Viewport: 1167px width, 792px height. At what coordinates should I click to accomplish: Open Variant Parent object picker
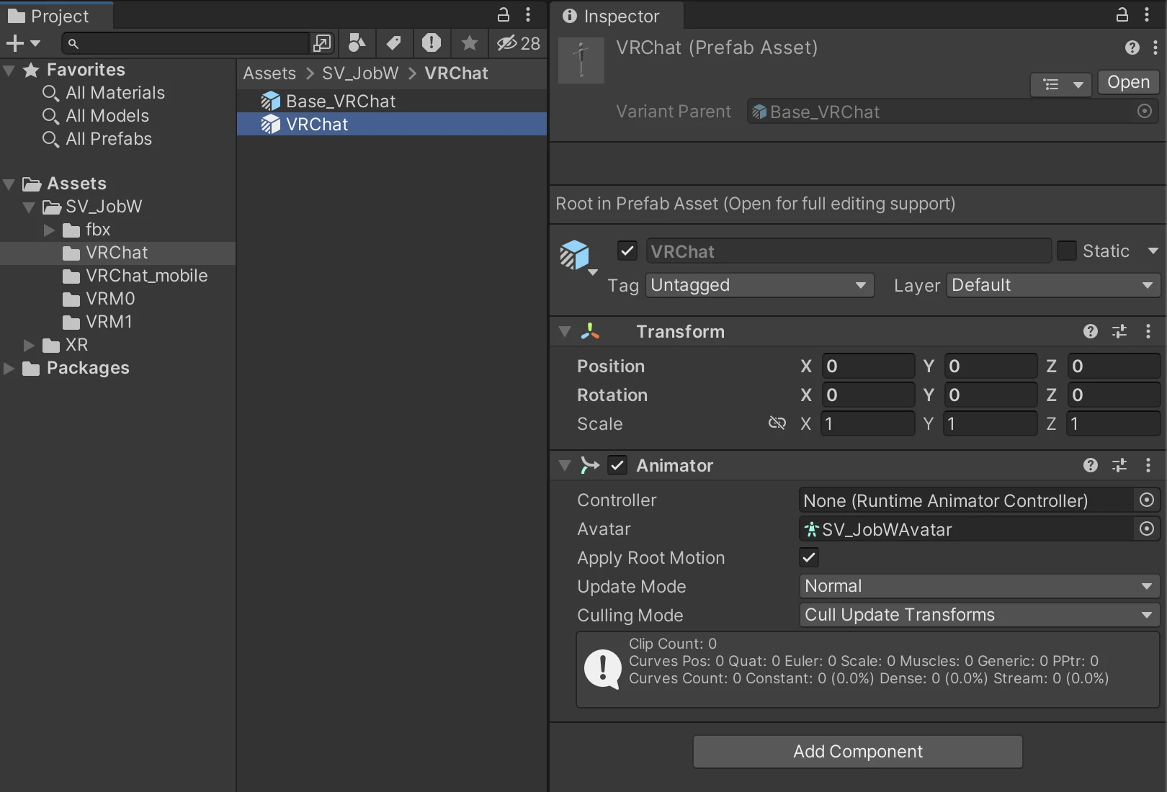(1145, 112)
